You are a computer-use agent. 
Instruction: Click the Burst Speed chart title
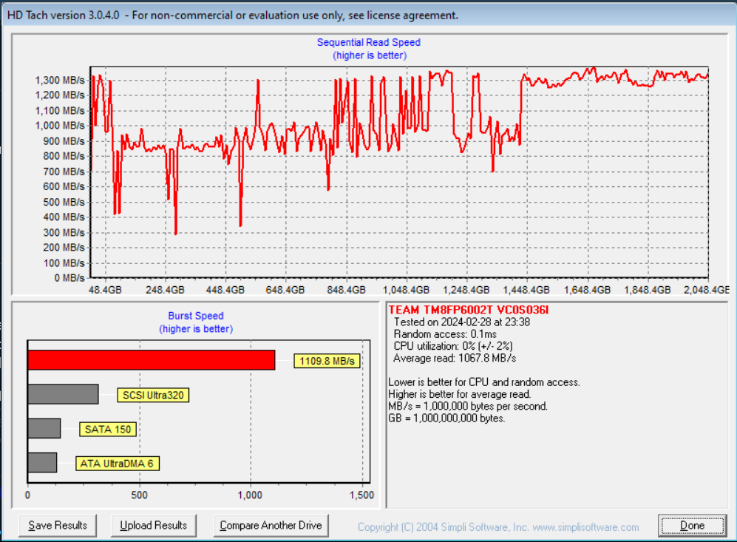pos(196,316)
